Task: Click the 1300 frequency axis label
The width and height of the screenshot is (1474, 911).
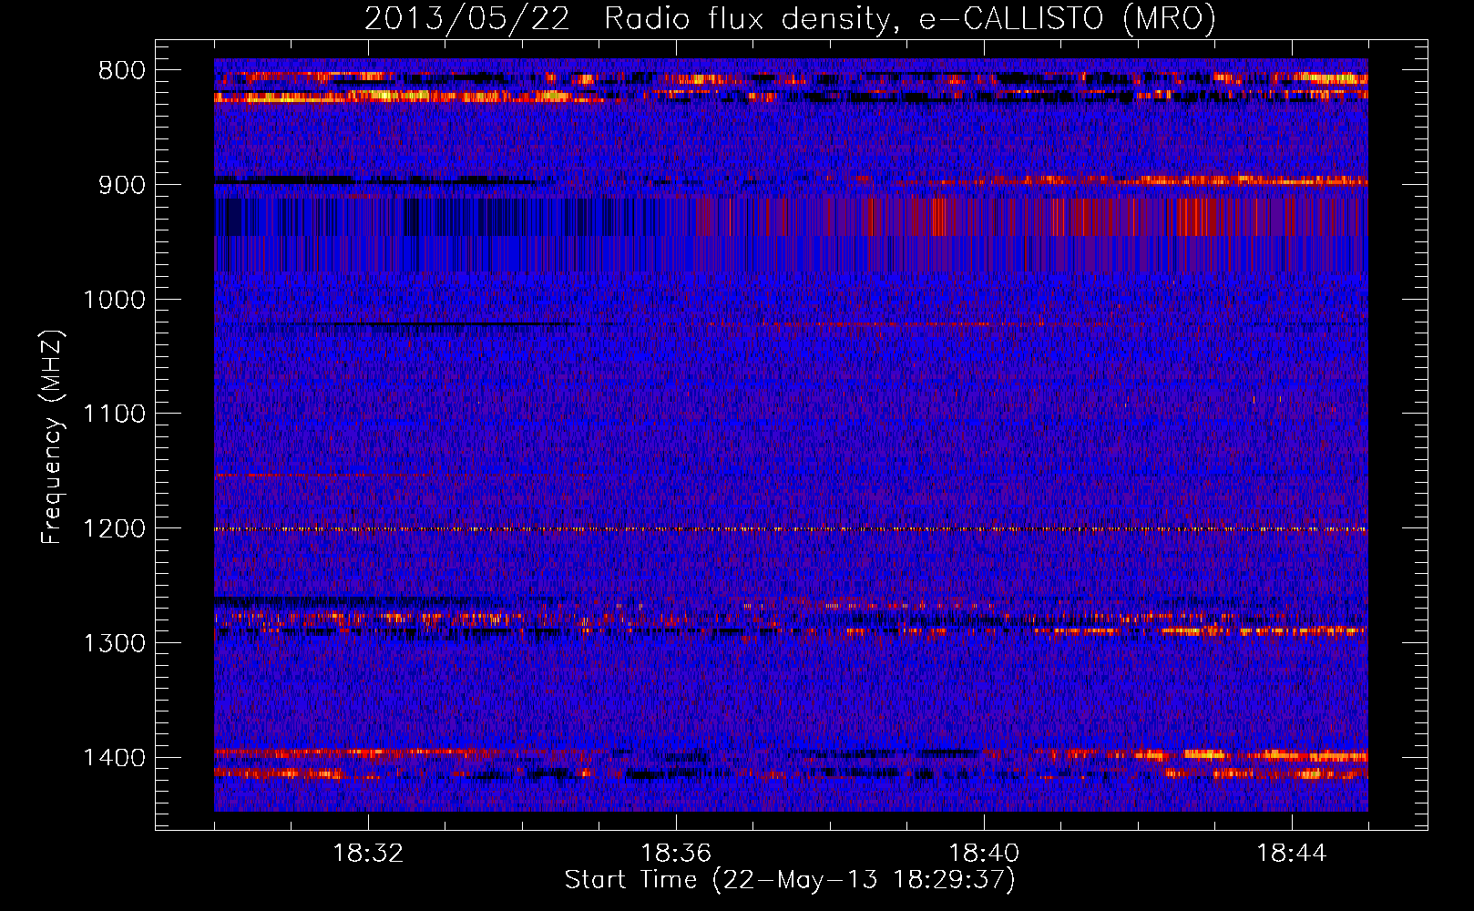Action: tap(114, 643)
